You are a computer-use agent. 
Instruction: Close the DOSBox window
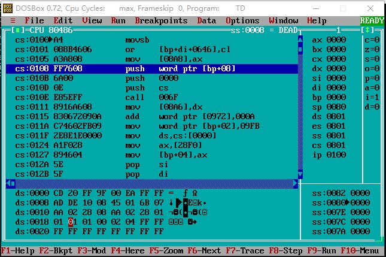click(370, 8)
